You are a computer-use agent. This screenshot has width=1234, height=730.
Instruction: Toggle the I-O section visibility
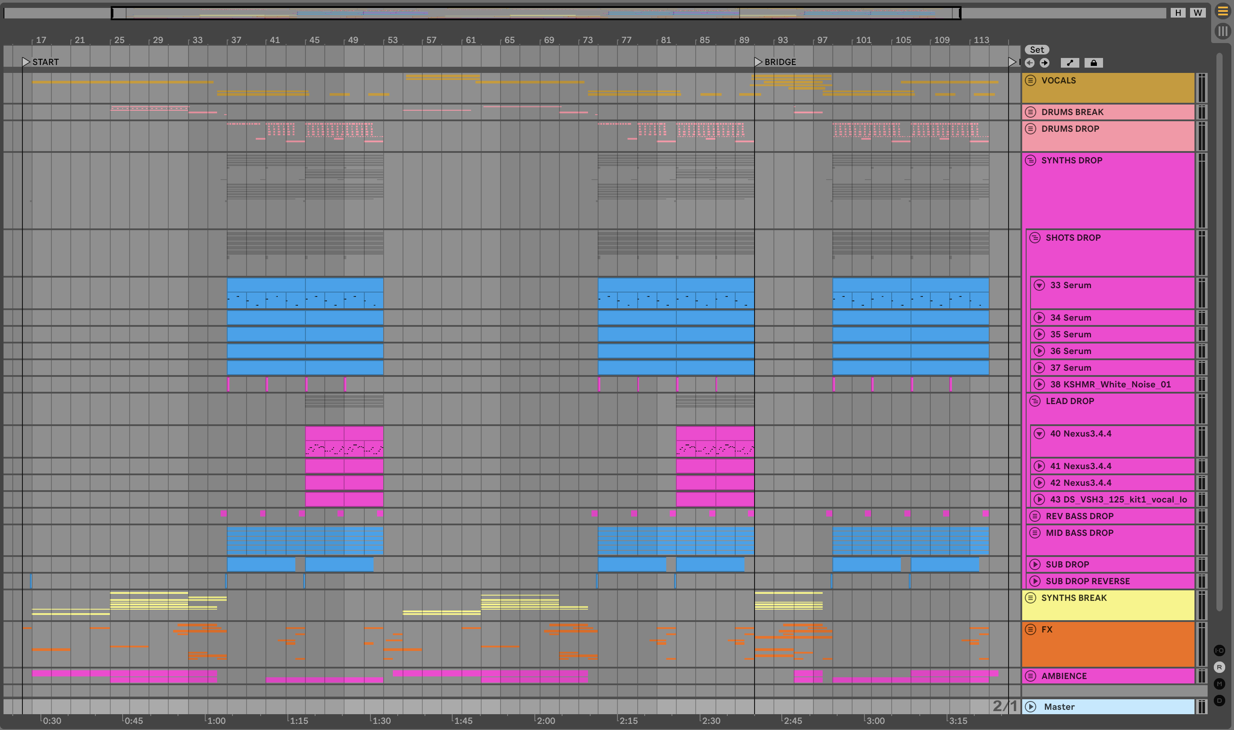pos(1219,650)
